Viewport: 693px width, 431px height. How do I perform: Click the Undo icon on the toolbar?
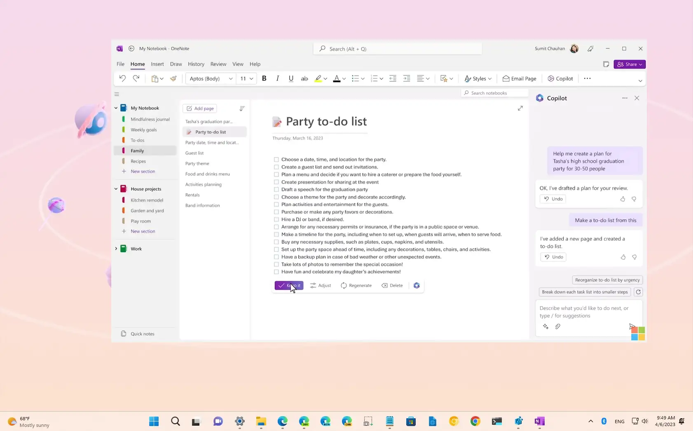(x=122, y=78)
